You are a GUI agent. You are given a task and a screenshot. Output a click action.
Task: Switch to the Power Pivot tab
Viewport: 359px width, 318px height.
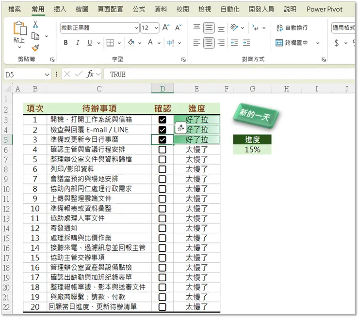click(325, 9)
